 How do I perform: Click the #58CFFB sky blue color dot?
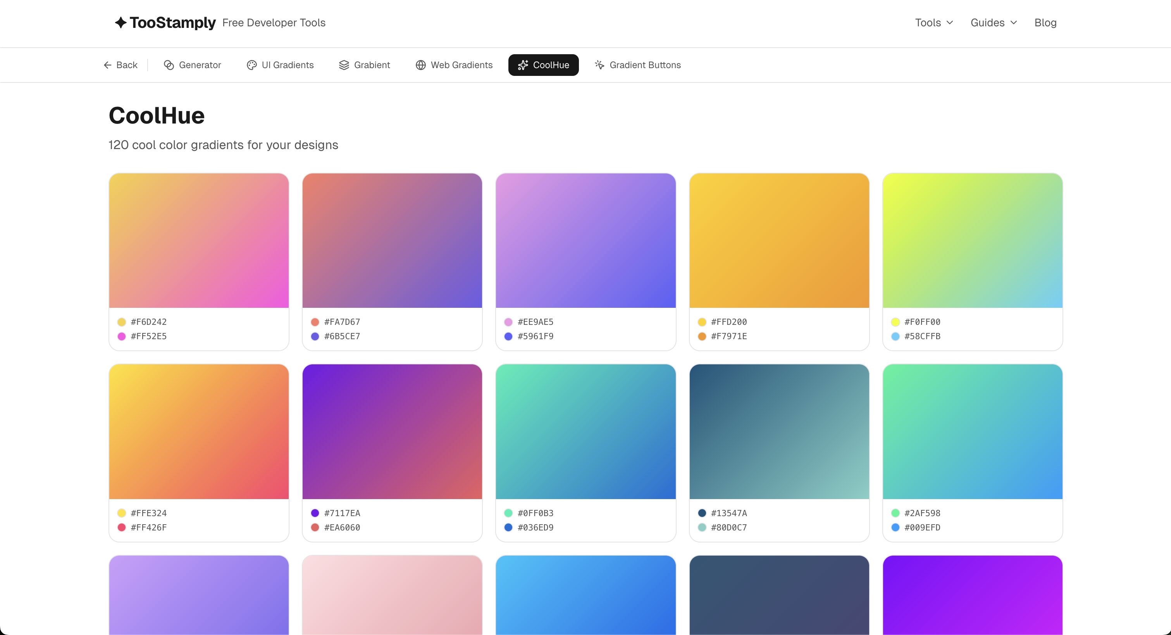[895, 336]
